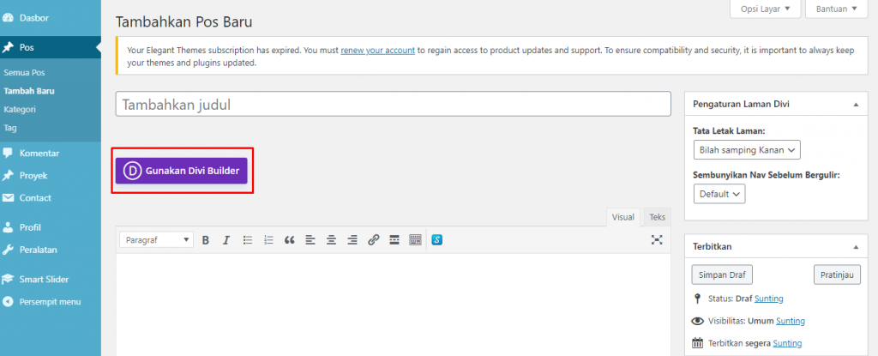Viewport: 878px width, 356px height.
Task: Apply italic formatting in the editor
Action: [226, 240]
